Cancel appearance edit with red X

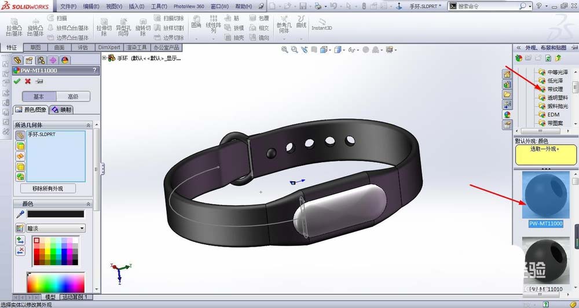click(x=28, y=81)
